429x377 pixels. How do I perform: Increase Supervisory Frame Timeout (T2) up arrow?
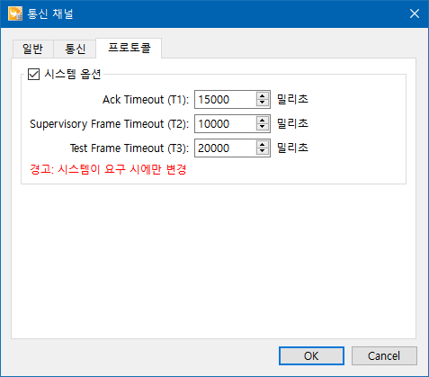(263, 121)
